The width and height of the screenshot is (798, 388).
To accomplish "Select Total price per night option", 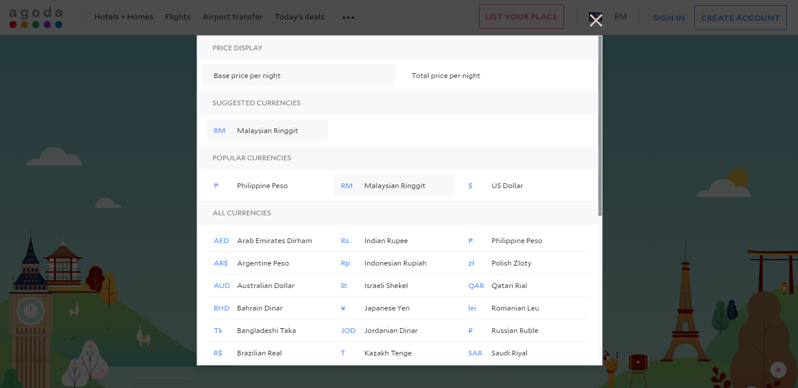I will click(x=446, y=76).
